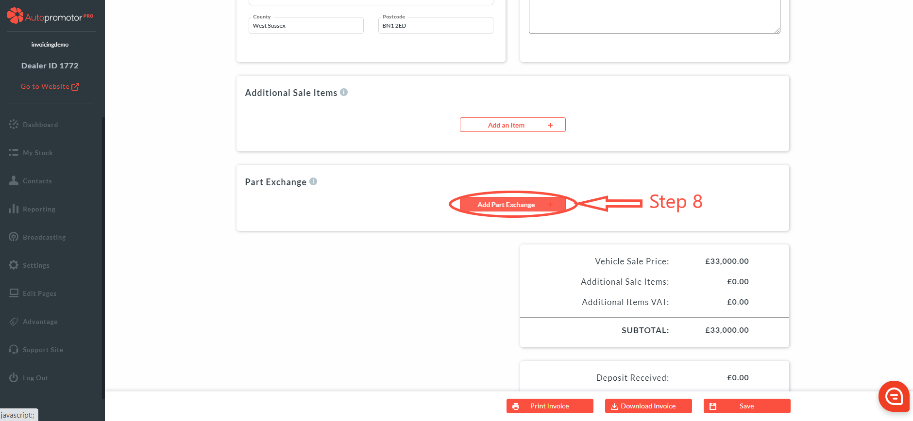913x421 pixels.
Task: Click into the County input field
Action: point(306,26)
